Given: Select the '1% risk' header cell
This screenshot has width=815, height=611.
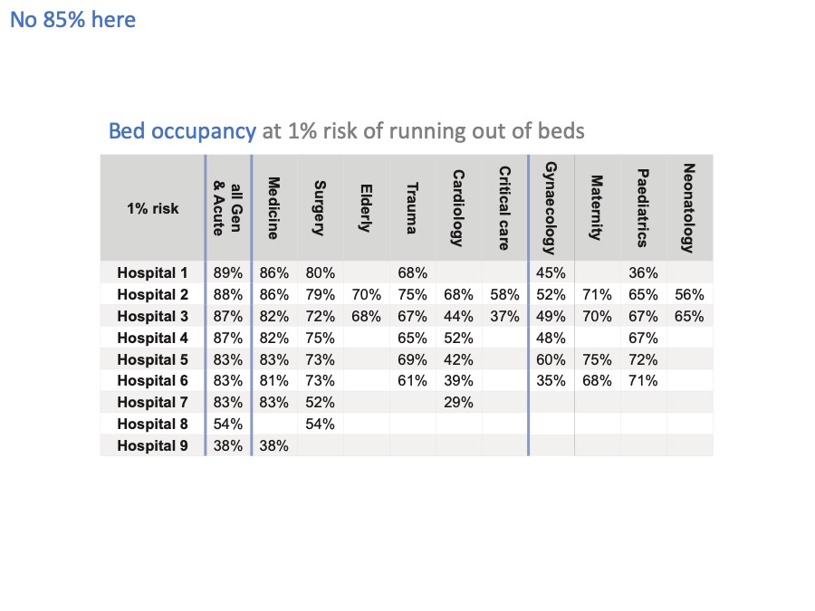Looking at the screenshot, I should click(153, 208).
